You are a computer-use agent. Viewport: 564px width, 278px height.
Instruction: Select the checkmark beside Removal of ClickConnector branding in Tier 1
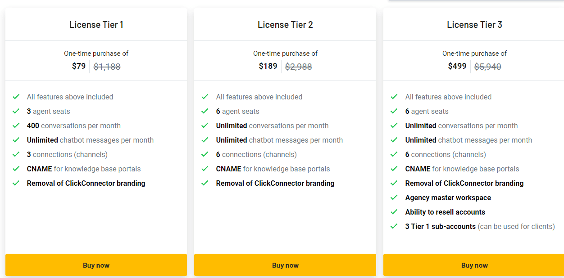point(16,183)
